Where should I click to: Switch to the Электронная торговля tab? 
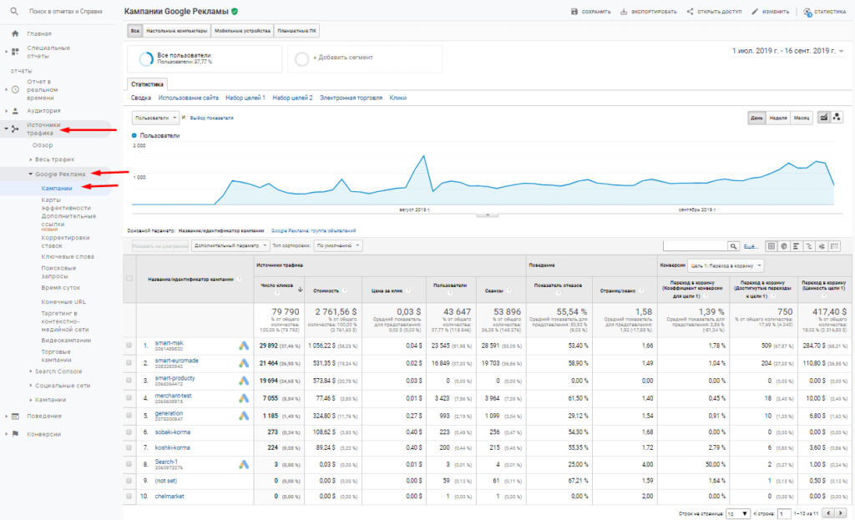coord(350,98)
